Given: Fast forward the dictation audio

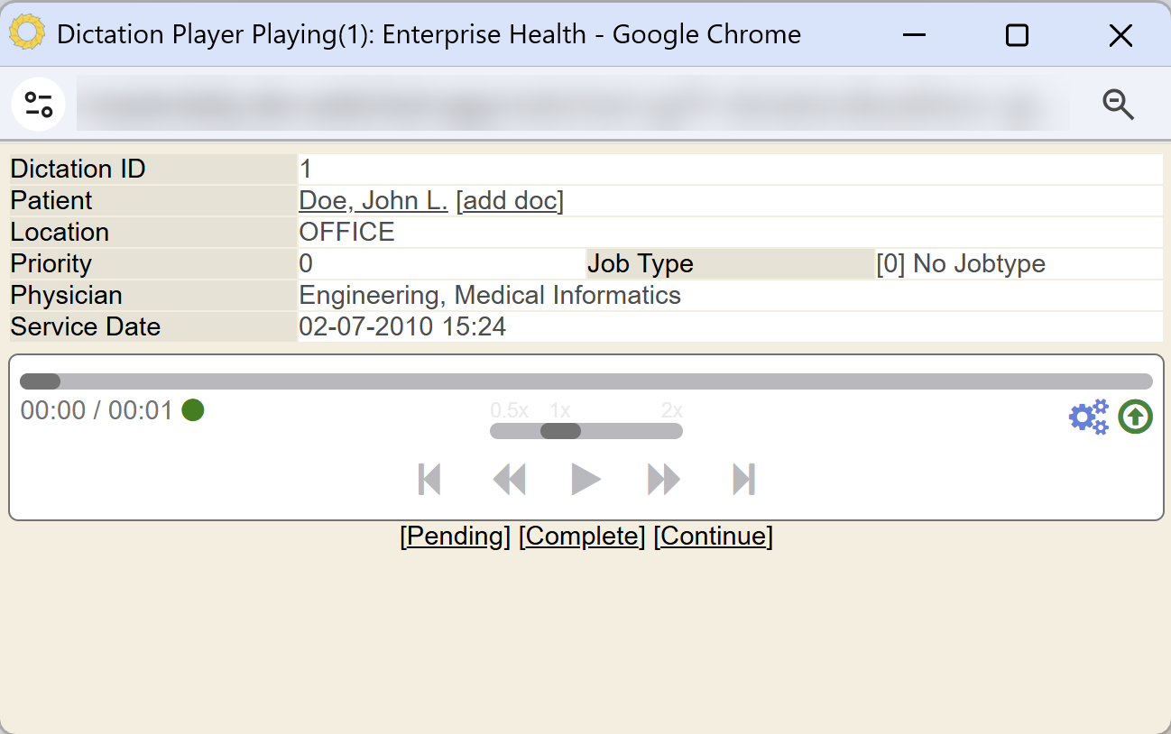Looking at the screenshot, I should 664,479.
